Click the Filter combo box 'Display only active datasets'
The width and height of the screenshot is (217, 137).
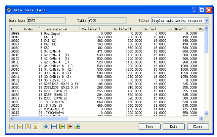pyautogui.click(x=180, y=21)
